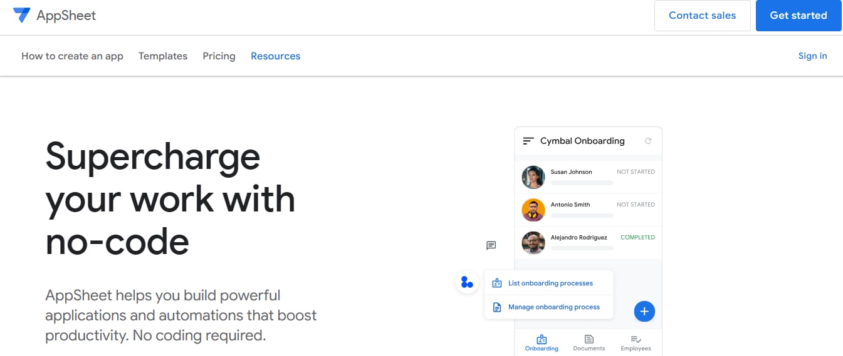
Task: Click the Onboarding tab icon
Action: click(542, 339)
